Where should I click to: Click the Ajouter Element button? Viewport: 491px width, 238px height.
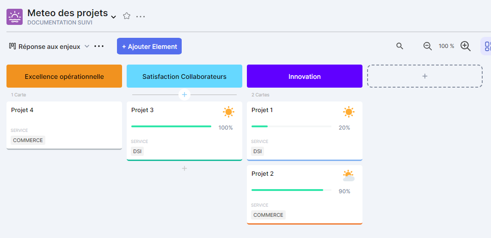pyautogui.click(x=149, y=46)
